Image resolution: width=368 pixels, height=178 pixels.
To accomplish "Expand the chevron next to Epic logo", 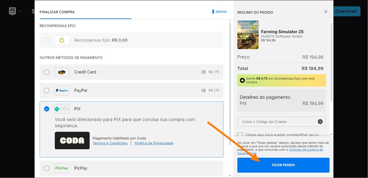I will pos(20,11).
